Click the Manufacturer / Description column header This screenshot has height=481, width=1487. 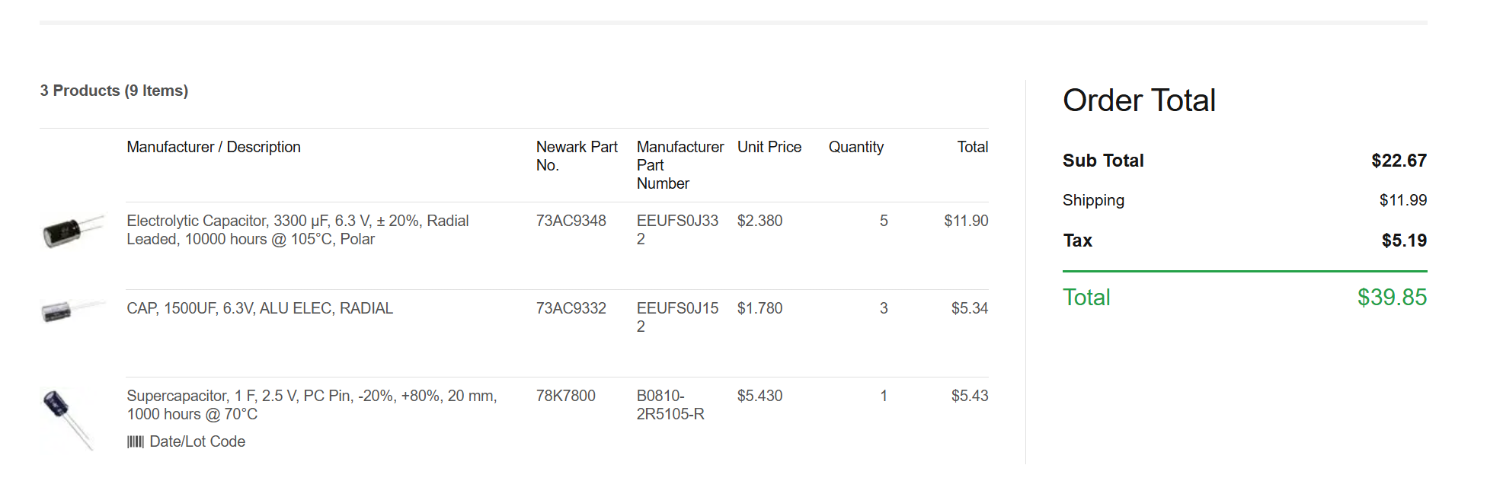click(x=213, y=147)
